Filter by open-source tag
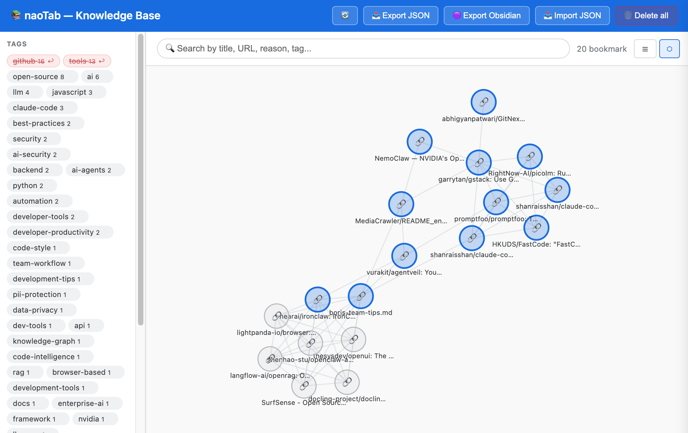This screenshot has height=433, width=688. pyautogui.click(x=42, y=76)
